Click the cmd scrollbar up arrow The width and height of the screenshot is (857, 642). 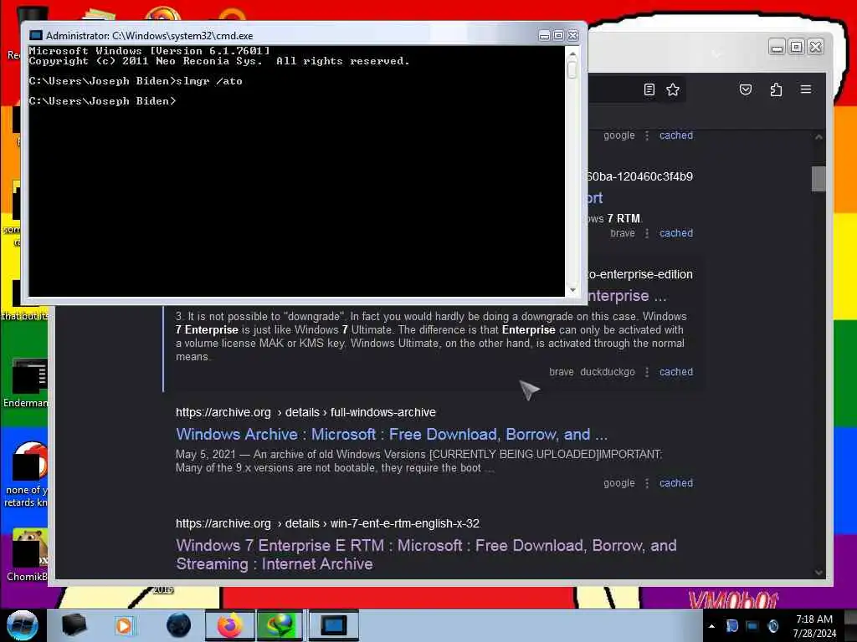572,53
